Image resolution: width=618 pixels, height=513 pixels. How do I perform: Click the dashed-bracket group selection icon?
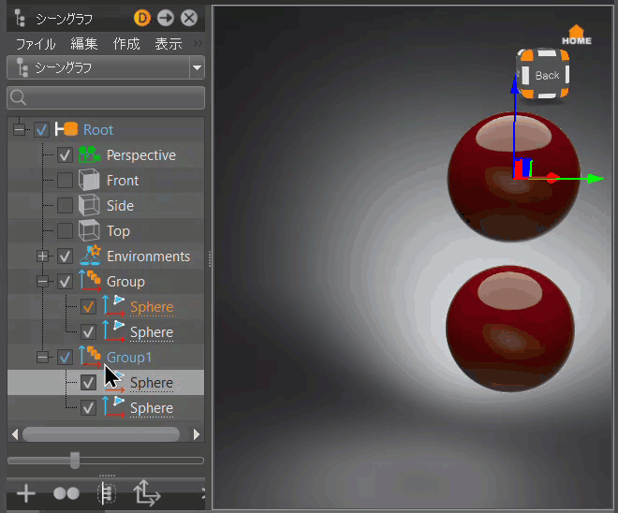[x=107, y=493]
